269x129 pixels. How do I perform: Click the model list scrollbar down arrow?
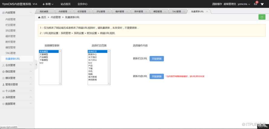pos(60,83)
